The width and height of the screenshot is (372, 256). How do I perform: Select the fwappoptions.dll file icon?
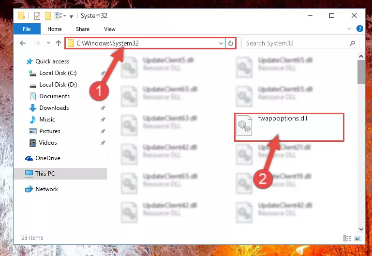(x=244, y=125)
